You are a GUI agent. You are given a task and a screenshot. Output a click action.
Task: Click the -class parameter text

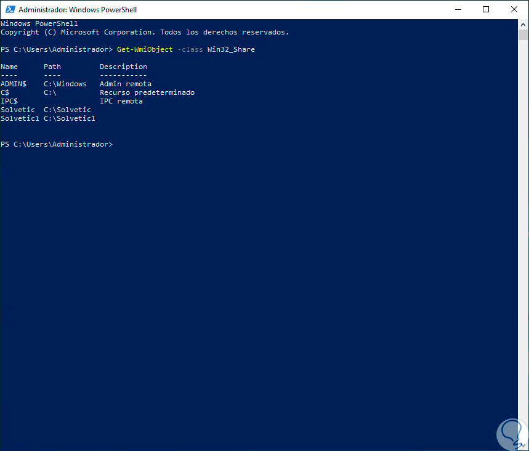[190, 49]
